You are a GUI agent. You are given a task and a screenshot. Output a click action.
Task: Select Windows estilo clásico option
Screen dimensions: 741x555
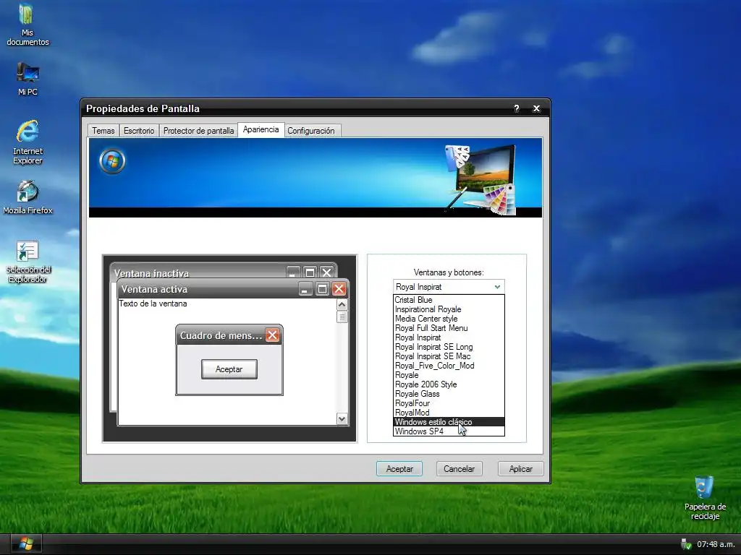pos(449,422)
